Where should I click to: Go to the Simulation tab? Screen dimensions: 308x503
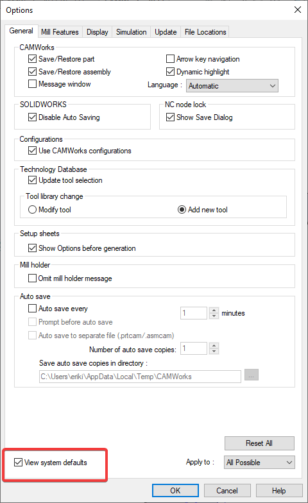click(131, 32)
